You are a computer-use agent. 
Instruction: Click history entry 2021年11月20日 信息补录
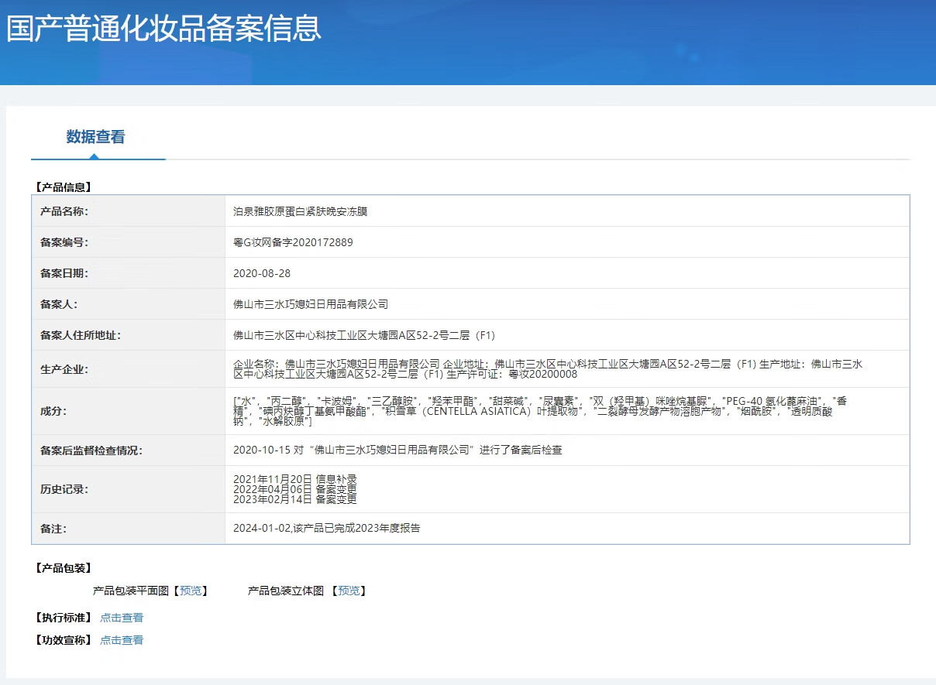[295, 479]
